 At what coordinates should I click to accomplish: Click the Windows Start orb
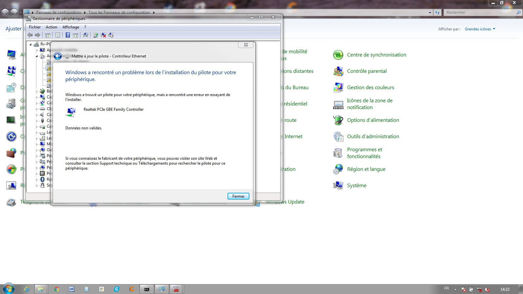(9, 289)
